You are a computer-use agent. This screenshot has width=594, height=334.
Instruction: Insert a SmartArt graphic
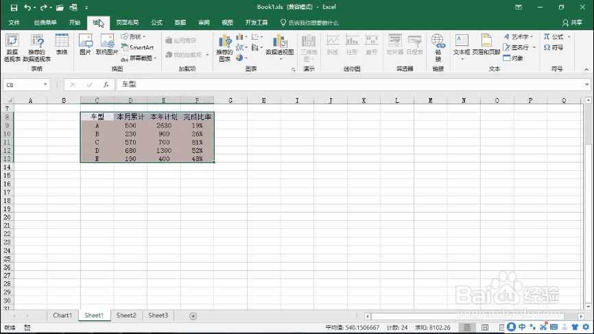click(137, 47)
